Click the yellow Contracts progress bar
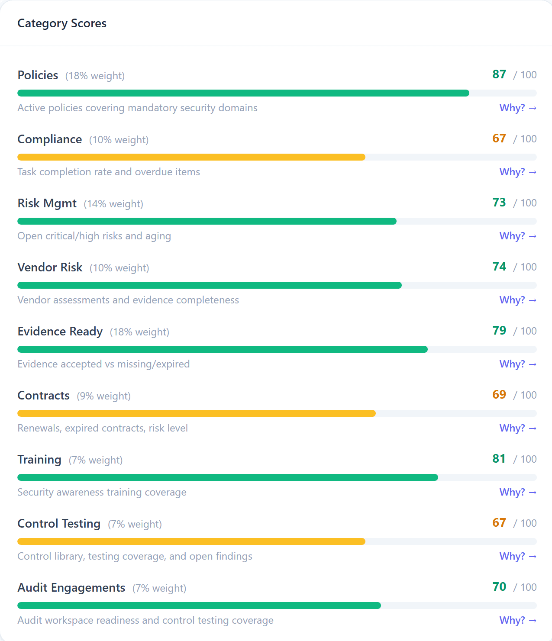Screen dimensions: 552x641 197,413
